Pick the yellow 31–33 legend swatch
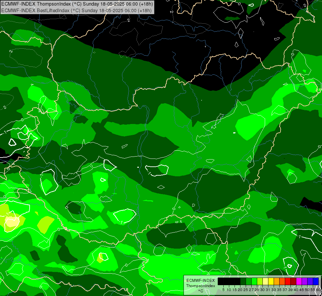This screenshot has height=296, width=322. tap(271, 281)
